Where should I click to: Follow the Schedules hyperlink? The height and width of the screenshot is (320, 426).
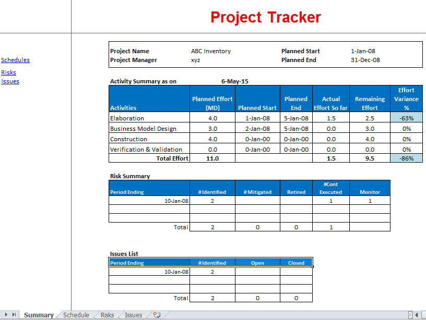15,60
